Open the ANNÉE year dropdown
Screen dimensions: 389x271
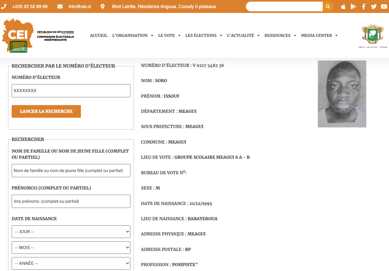(71, 263)
